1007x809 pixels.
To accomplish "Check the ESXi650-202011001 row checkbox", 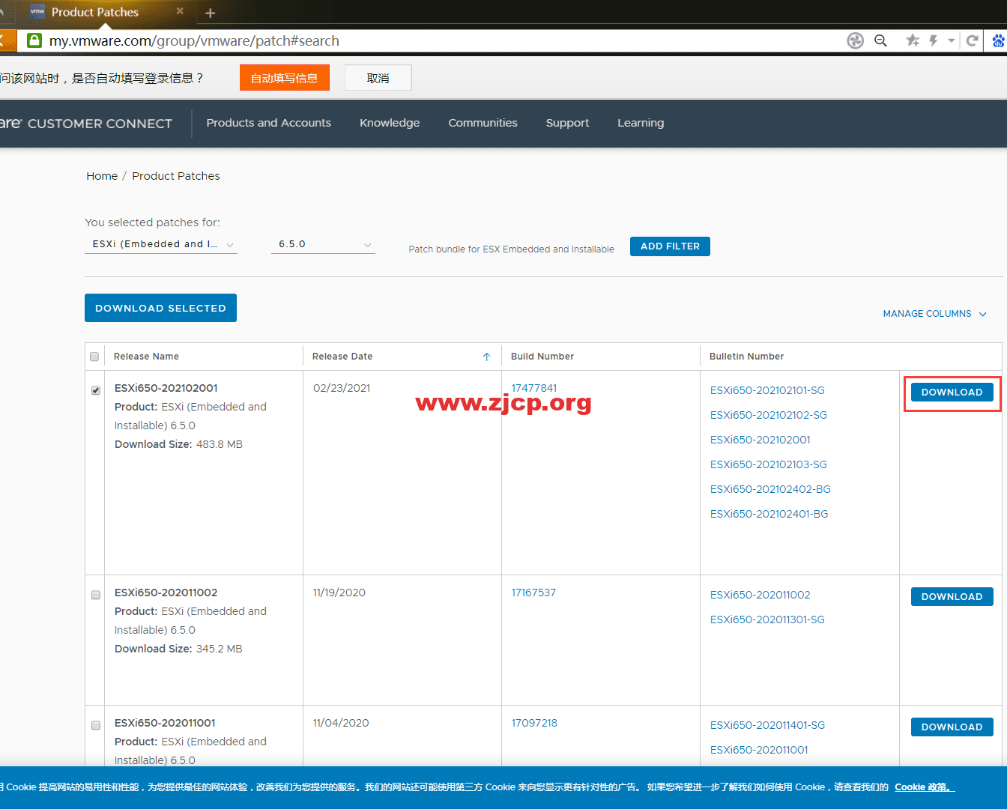I will [x=96, y=725].
